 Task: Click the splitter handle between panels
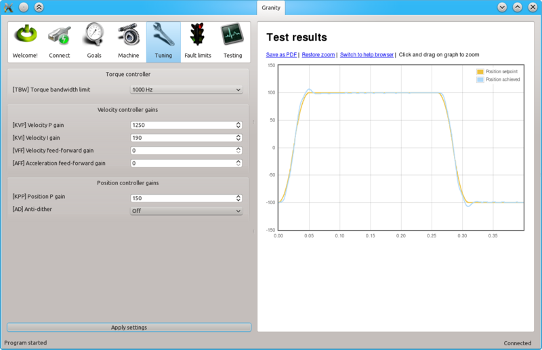253,176
